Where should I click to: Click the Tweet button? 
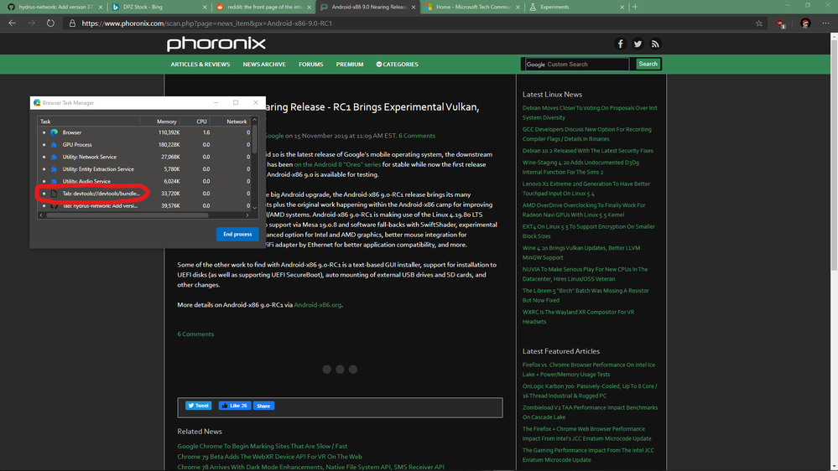coord(198,406)
